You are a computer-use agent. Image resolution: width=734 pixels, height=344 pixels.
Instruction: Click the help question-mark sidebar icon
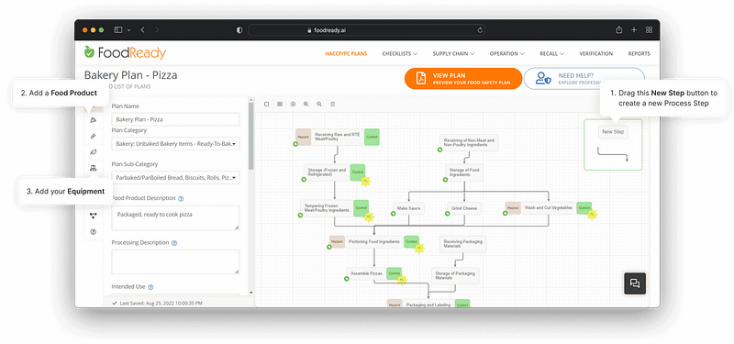[93, 232]
